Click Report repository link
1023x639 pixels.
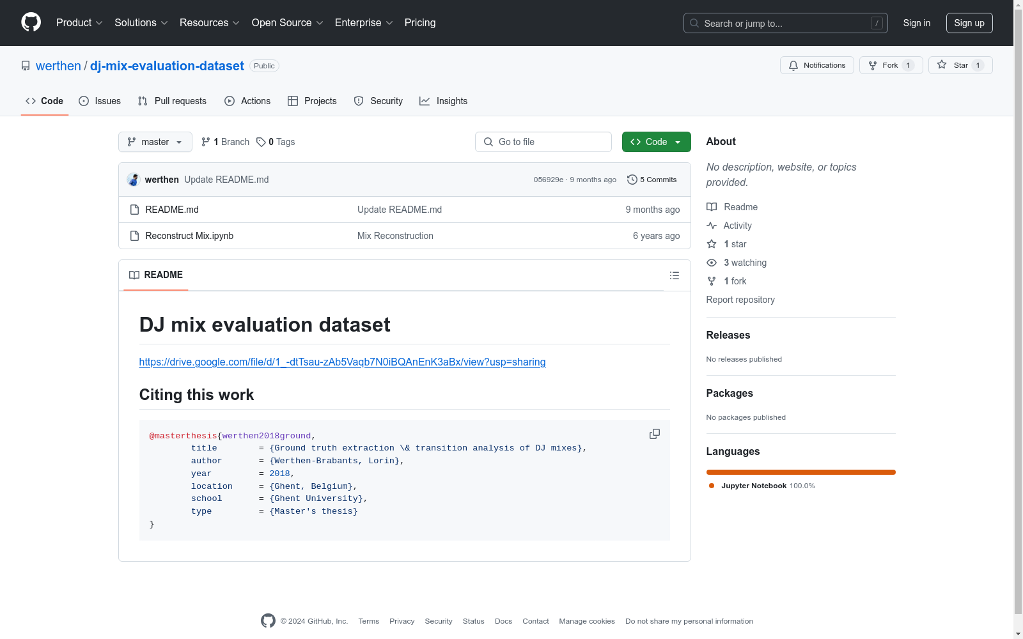pyautogui.click(x=740, y=300)
